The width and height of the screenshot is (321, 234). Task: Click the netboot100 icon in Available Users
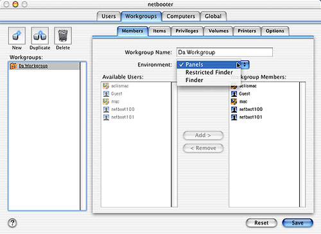click(106, 109)
